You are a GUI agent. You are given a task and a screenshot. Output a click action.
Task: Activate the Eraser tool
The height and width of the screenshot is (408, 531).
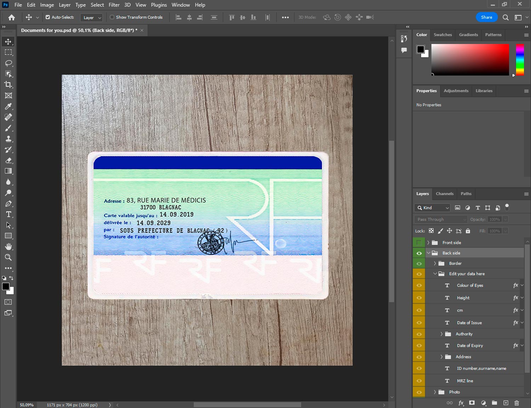coord(8,160)
